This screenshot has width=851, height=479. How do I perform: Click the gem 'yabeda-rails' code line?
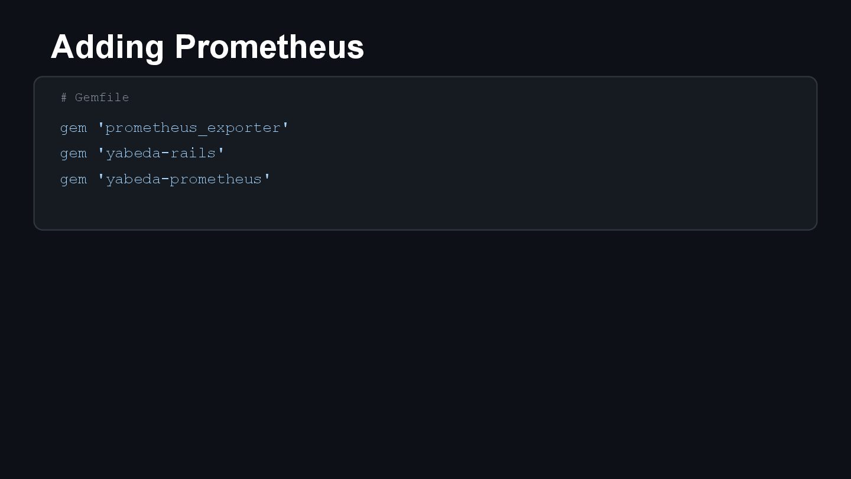pyautogui.click(x=142, y=153)
